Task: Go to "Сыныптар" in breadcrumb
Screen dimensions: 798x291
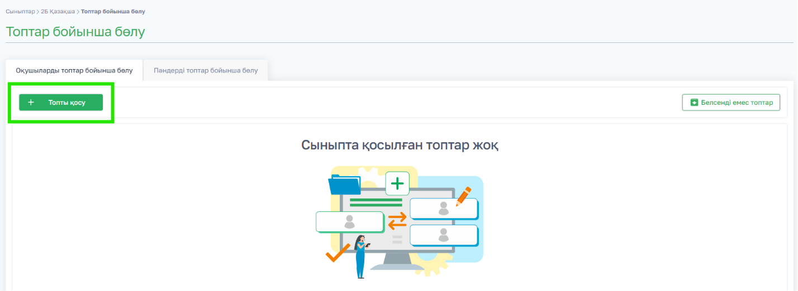Action: [20, 11]
